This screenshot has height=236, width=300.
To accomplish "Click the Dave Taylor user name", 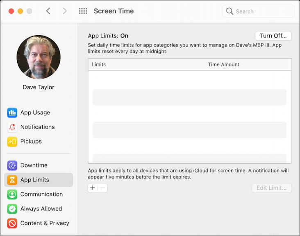I will 39,87.
